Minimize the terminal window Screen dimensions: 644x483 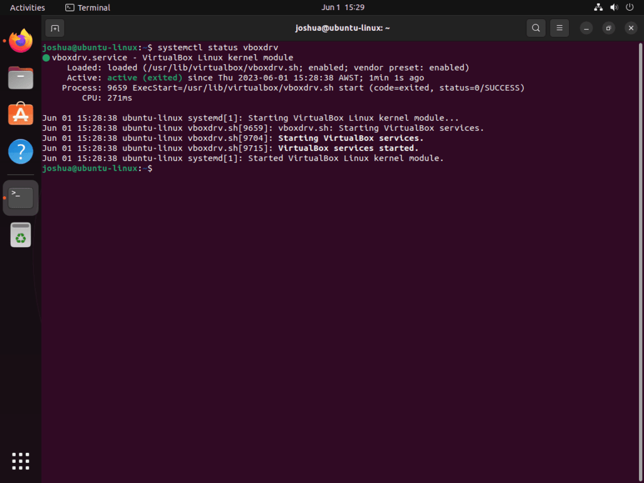coord(586,28)
